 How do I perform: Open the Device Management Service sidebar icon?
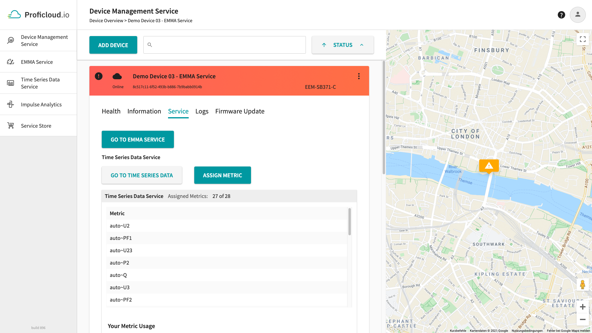click(x=10, y=40)
